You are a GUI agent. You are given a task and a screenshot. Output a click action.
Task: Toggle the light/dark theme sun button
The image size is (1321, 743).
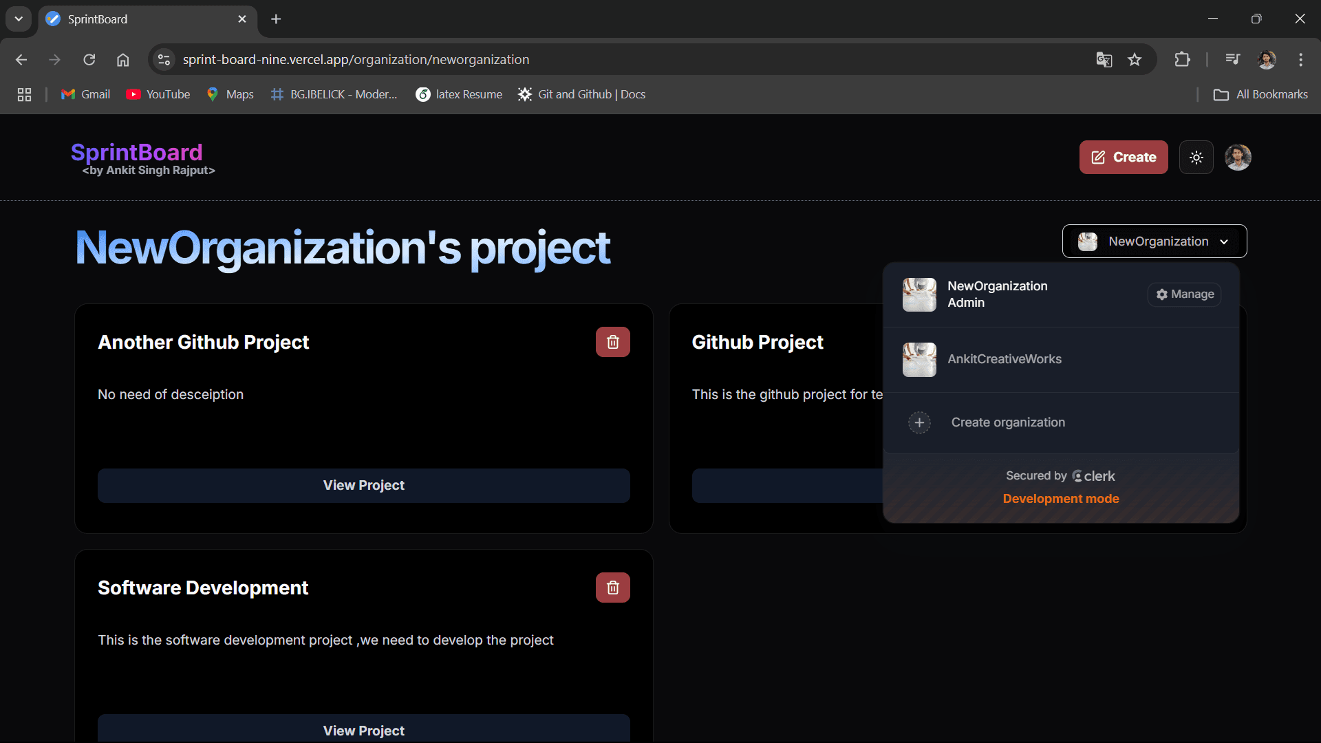[x=1196, y=158]
